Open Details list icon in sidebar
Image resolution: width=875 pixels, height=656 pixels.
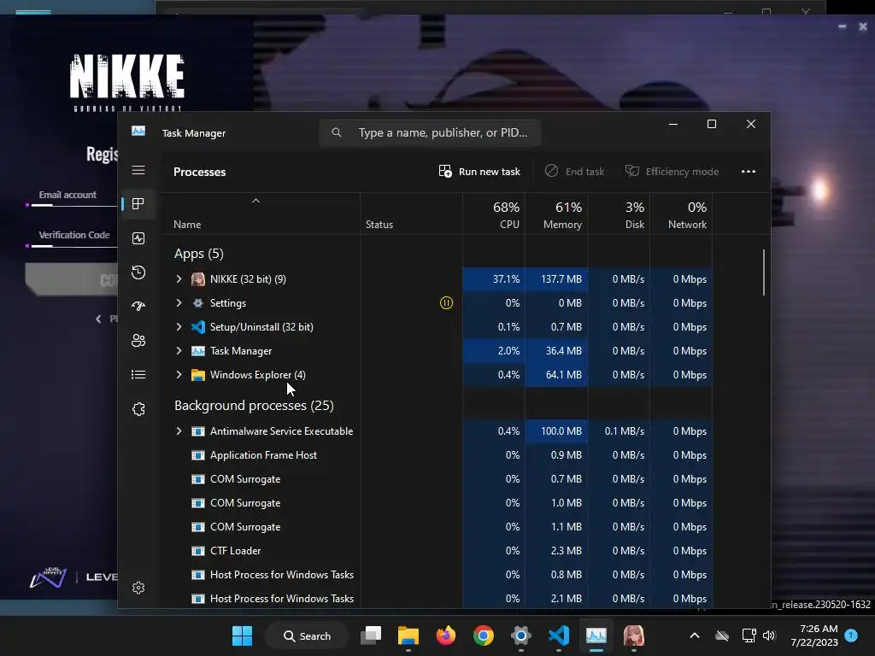coord(138,374)
